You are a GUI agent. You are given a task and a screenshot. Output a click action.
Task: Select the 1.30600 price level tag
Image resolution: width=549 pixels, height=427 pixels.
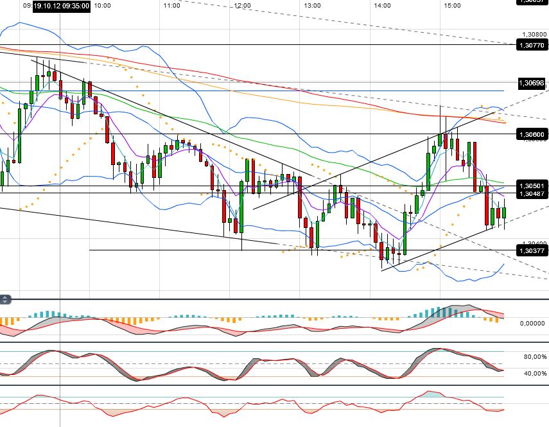tap(530, 134)
